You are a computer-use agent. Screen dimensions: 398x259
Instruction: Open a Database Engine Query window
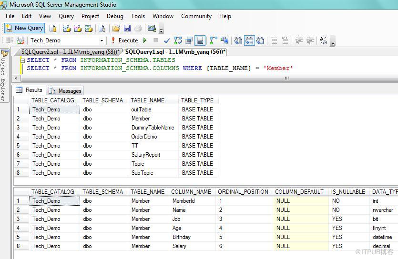[x=53, y=28]
